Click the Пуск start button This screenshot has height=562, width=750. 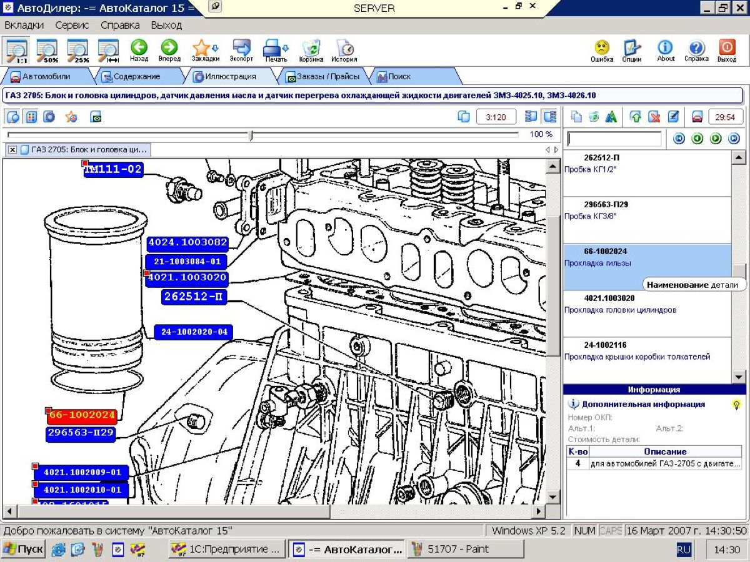[23, 550]
